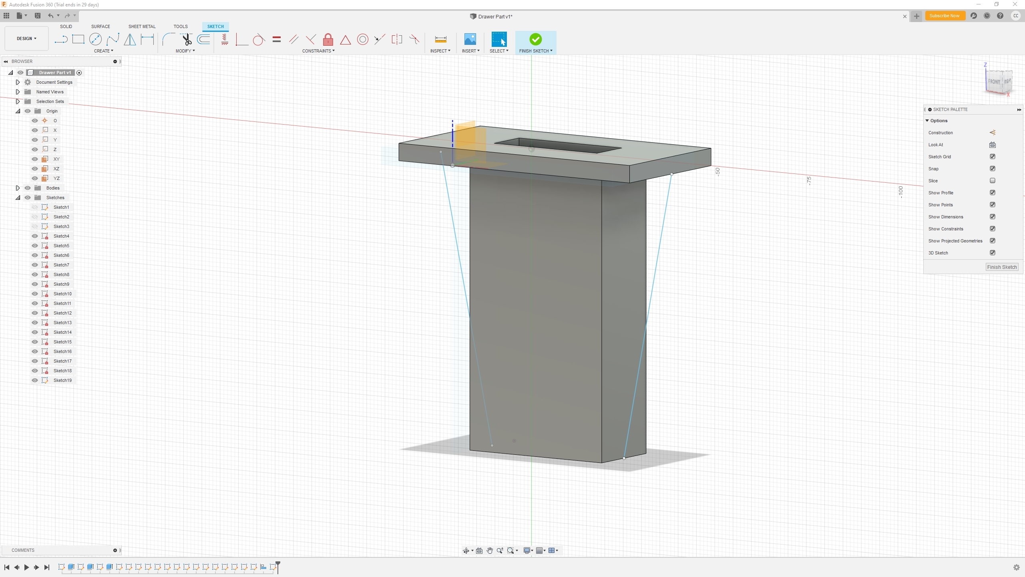Viewport: 1025px width, 577px height.
Task: Select the Spline sketch tool
Action: pos(113,39)
